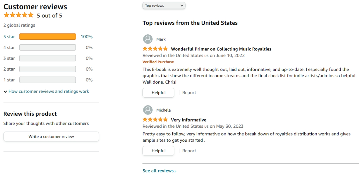The height and width of the screenshot is (177, 363).
Task: Click the 100% five-star percentage link
Action: pos(87,37)
